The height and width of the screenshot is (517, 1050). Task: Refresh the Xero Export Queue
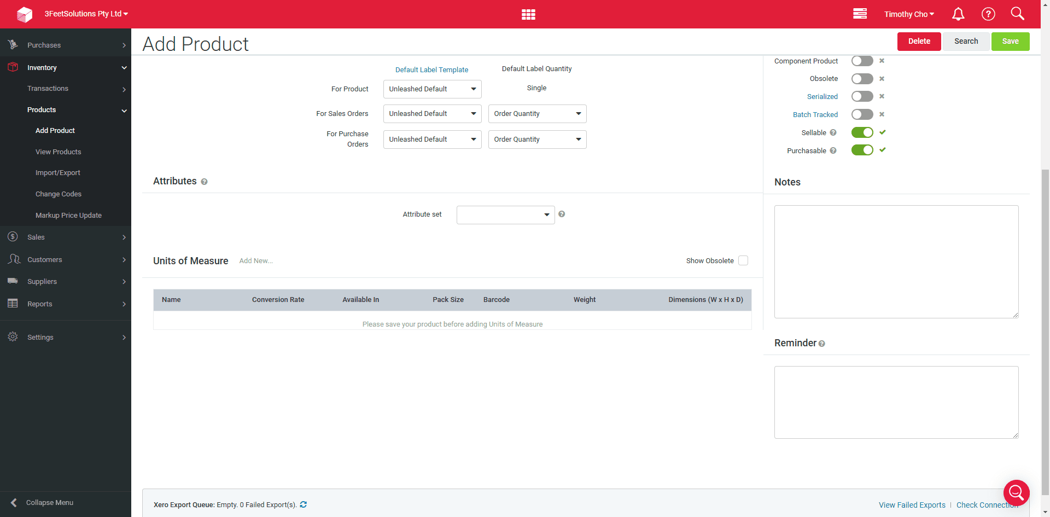coord(304,504)
